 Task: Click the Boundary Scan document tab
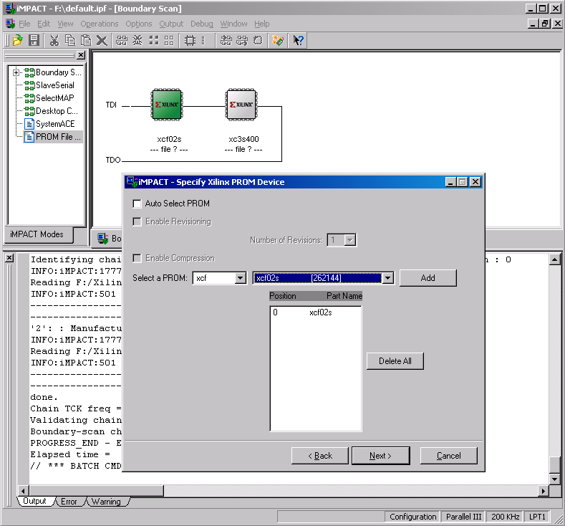click(x=109, y=239)
